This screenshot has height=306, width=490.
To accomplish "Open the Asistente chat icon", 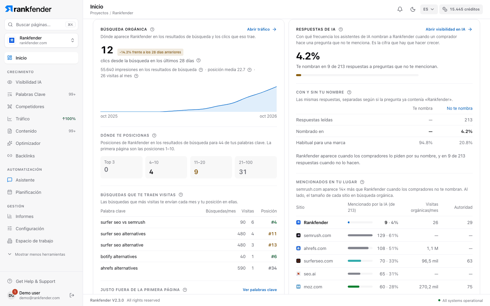I will 10,180.
